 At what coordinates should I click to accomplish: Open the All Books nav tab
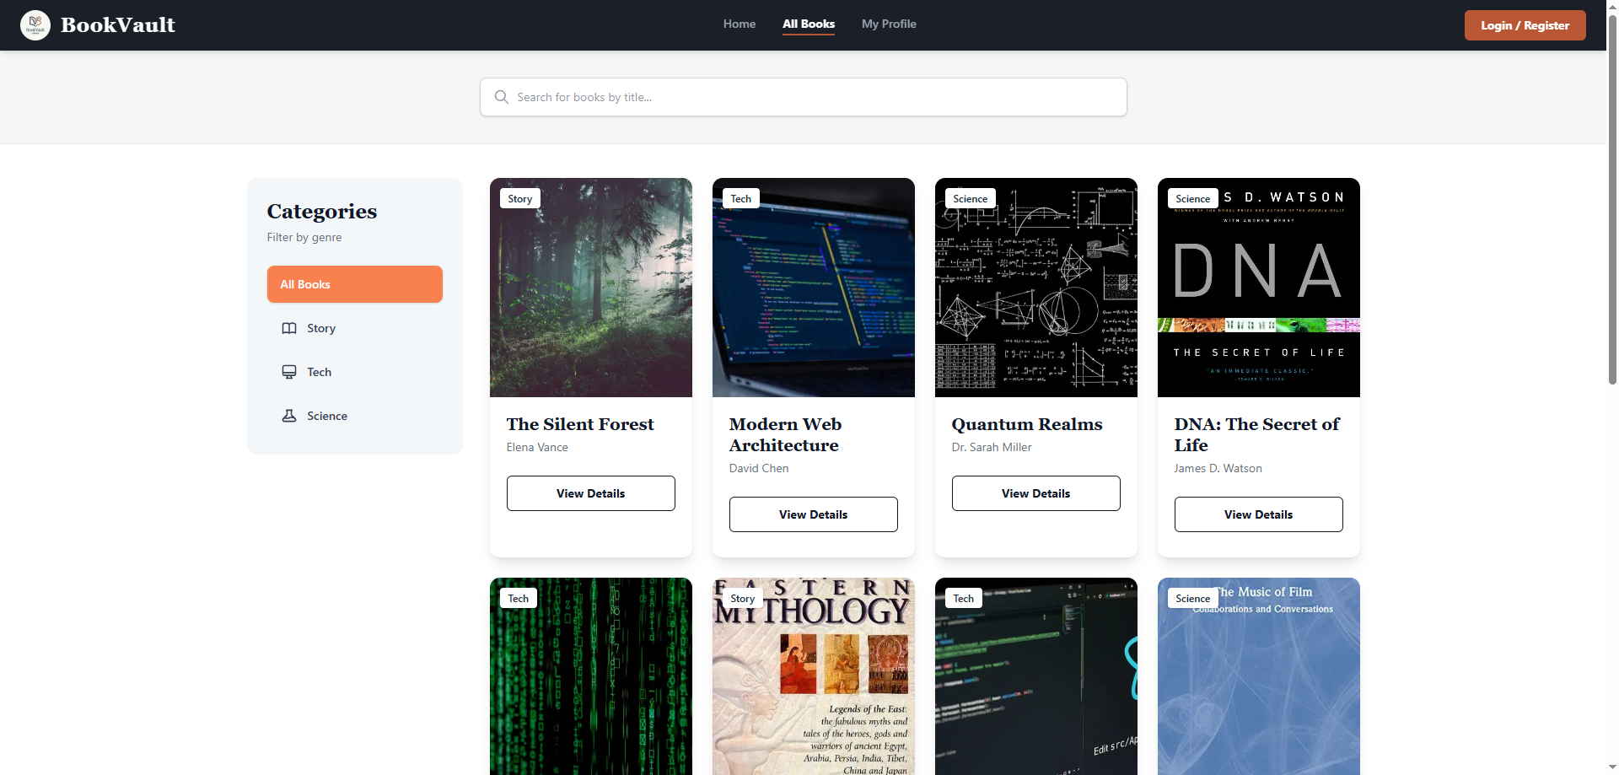click(x=809, y=24)
